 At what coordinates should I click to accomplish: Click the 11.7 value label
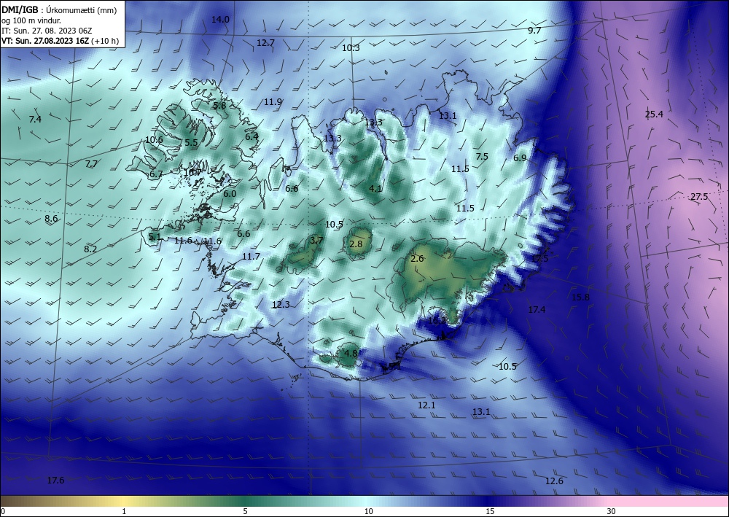(251, 256)
